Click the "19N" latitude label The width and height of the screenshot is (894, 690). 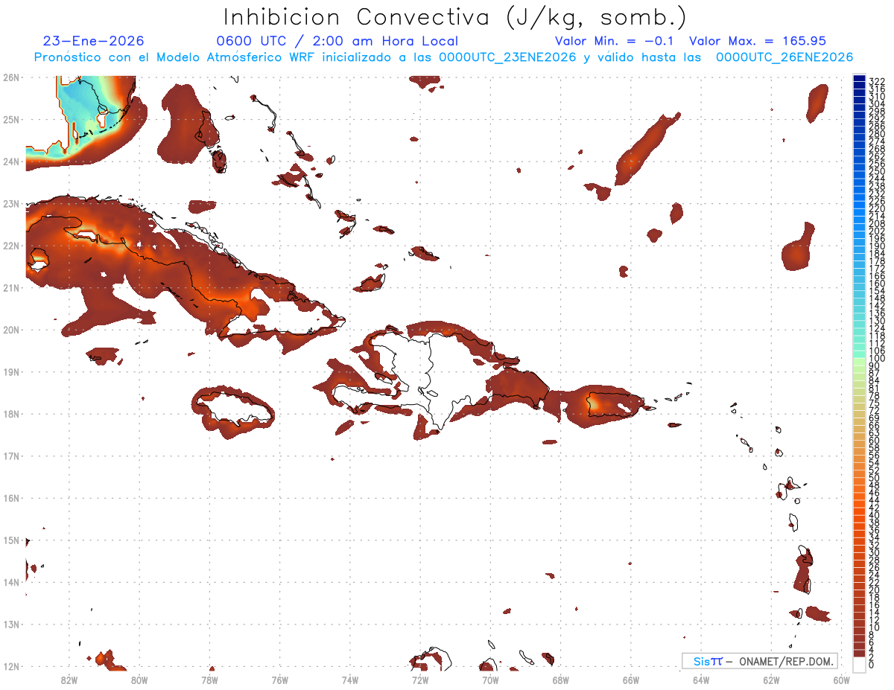(x=11, y=371)
